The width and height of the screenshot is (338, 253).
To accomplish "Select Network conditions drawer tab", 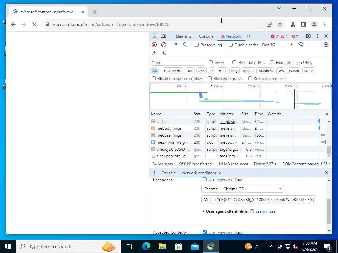I will (x=199, y=173).
